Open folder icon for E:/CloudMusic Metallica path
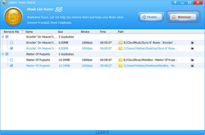The height and width of the screenshot is (135, 205). pyautogui.click(x=120, y=60)
